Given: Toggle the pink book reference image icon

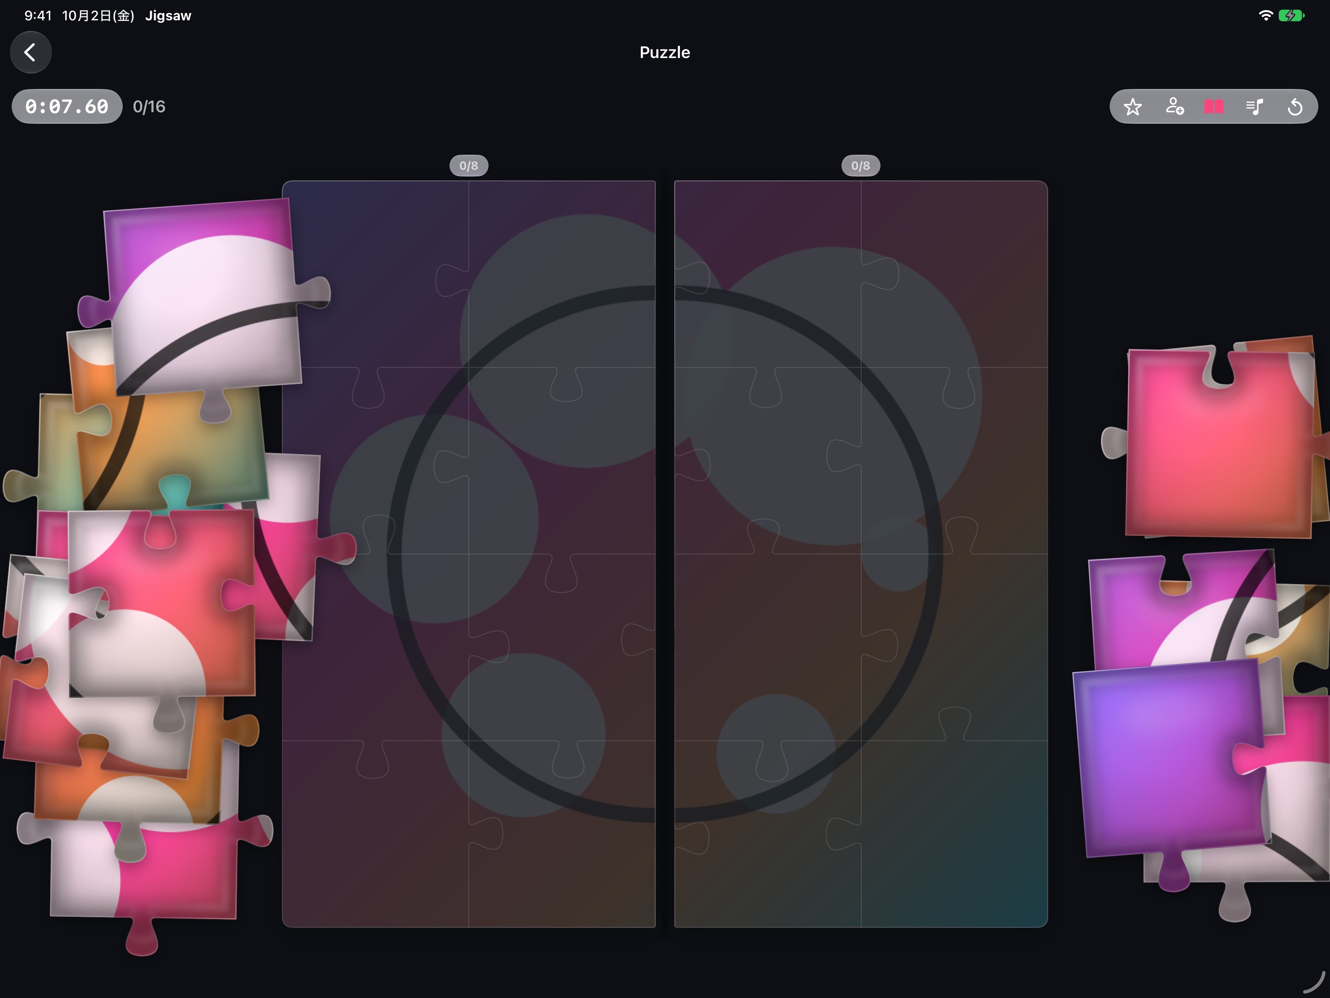Looking at the screenshot, I should [1214, 107].
